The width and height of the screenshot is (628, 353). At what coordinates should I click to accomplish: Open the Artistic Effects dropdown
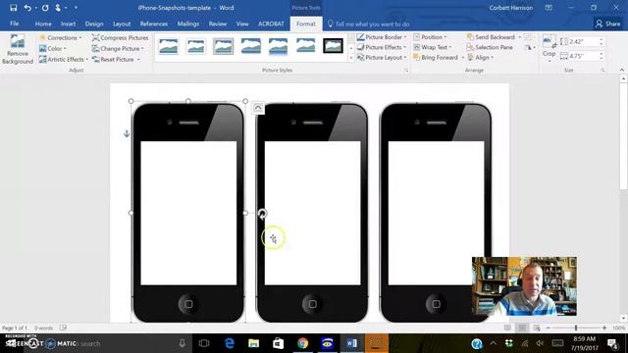coord(64,59)
